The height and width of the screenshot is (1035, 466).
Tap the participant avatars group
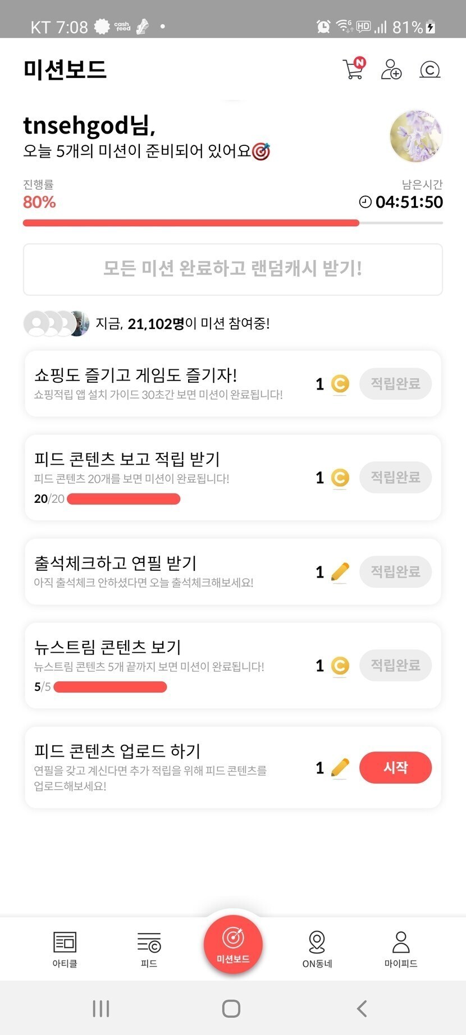click(x=56, y=323)
